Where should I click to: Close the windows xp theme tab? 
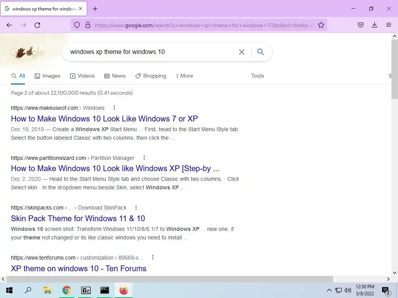coord(80,9)
